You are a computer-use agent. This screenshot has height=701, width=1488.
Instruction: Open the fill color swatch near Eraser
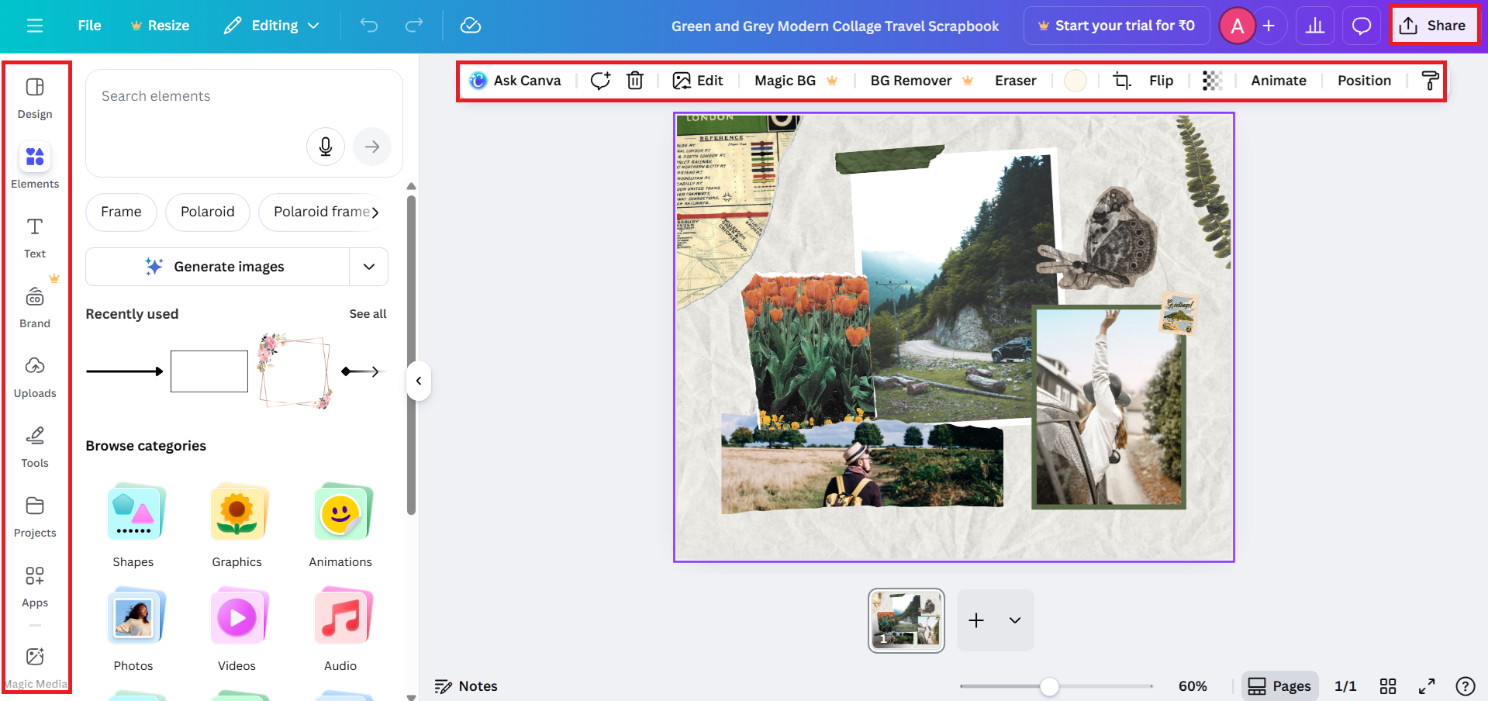point(1075,80)
